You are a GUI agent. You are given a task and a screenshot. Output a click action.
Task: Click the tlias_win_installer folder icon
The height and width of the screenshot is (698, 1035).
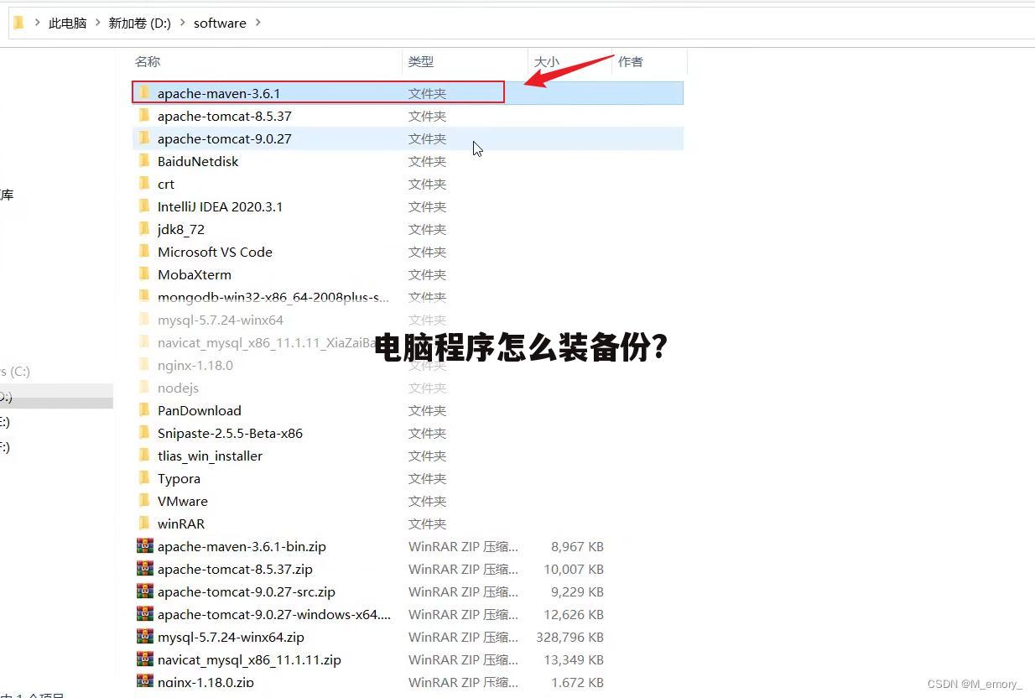pos(144,455)
